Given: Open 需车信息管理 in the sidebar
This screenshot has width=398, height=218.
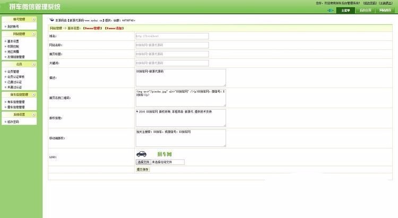Looking at the screenshot, I should pos(16,107).
